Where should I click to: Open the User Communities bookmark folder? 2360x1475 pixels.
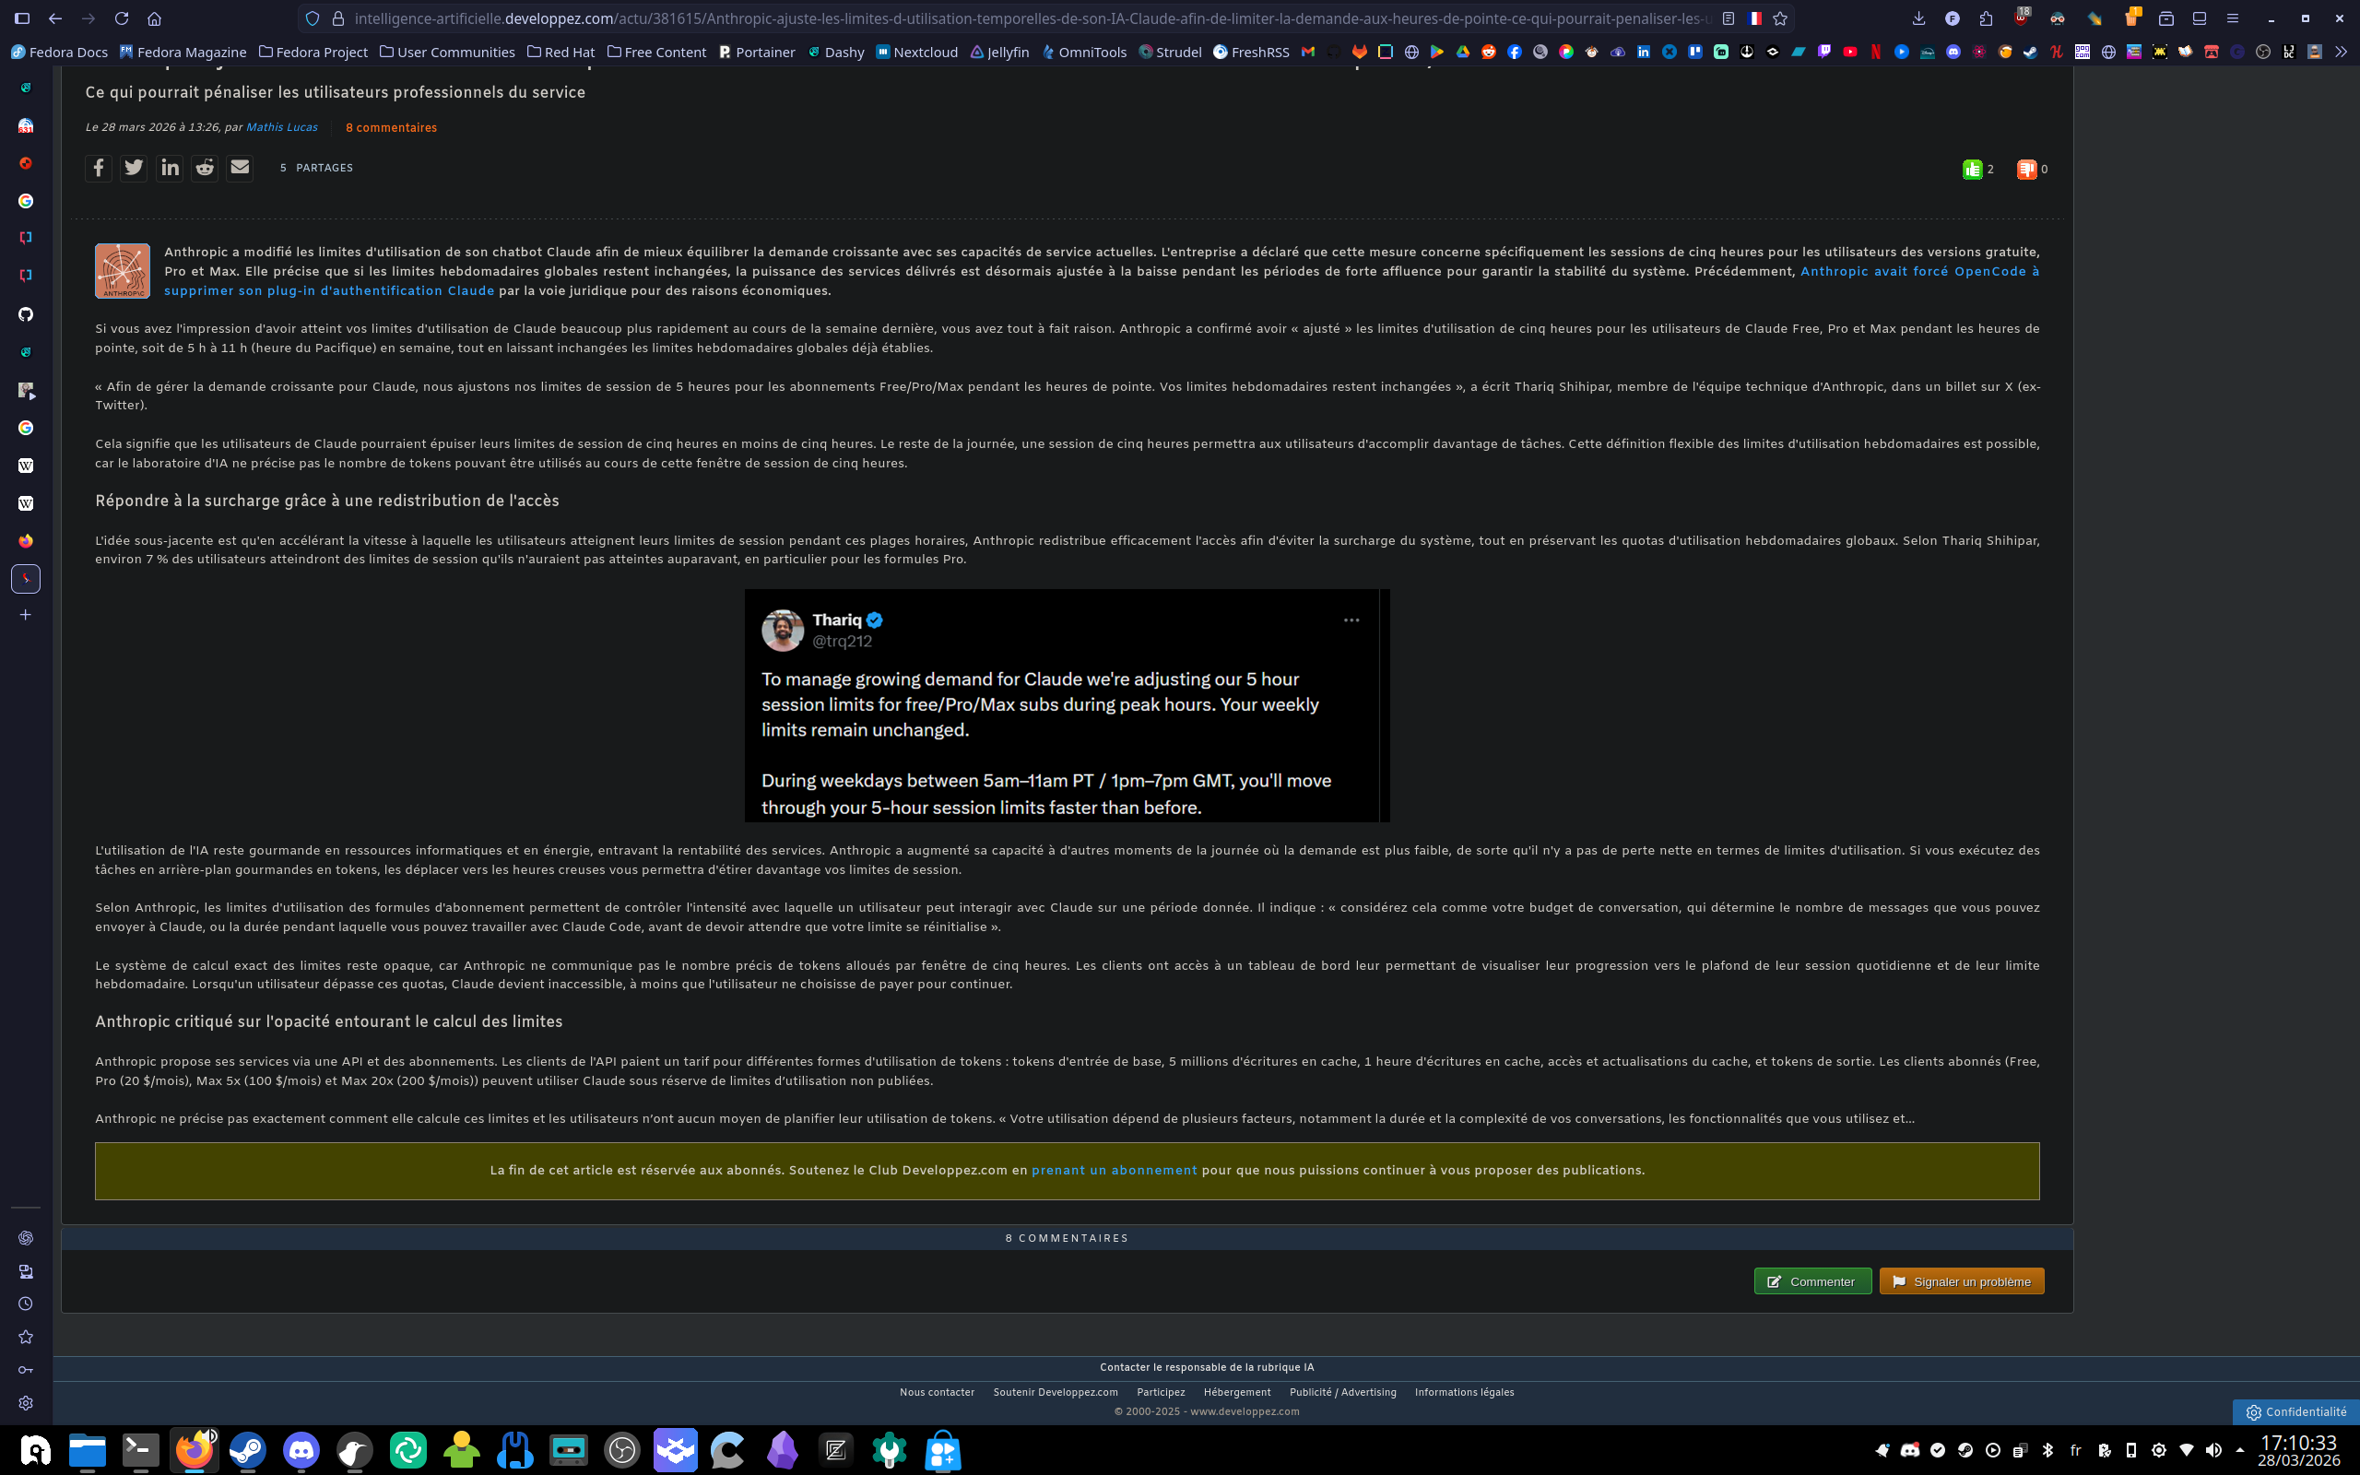(x=446, y=53)
